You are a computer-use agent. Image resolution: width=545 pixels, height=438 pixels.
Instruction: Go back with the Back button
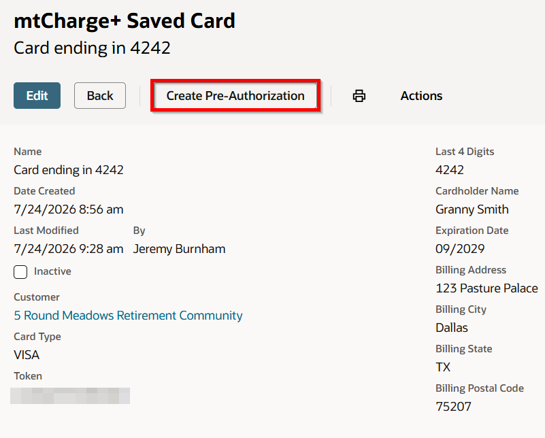[100, 95]
